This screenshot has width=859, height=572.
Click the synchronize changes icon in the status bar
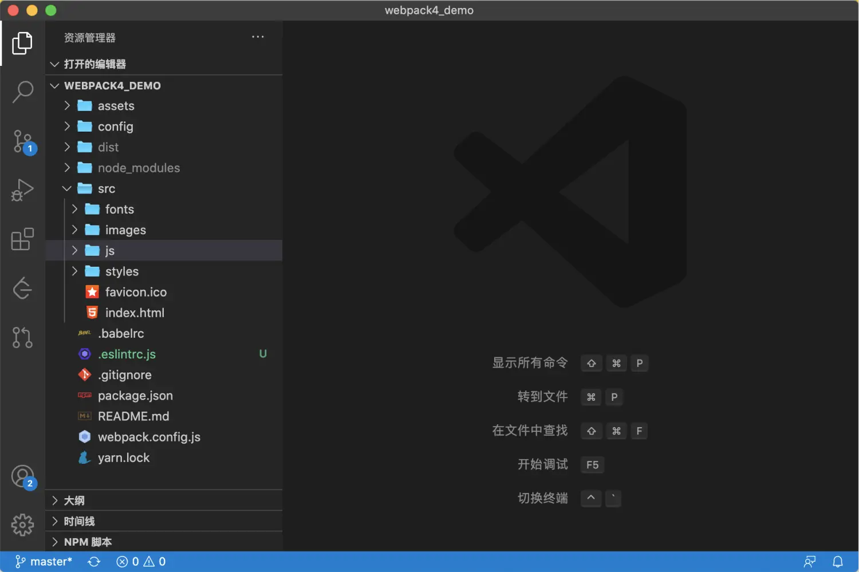coord(94,562)
